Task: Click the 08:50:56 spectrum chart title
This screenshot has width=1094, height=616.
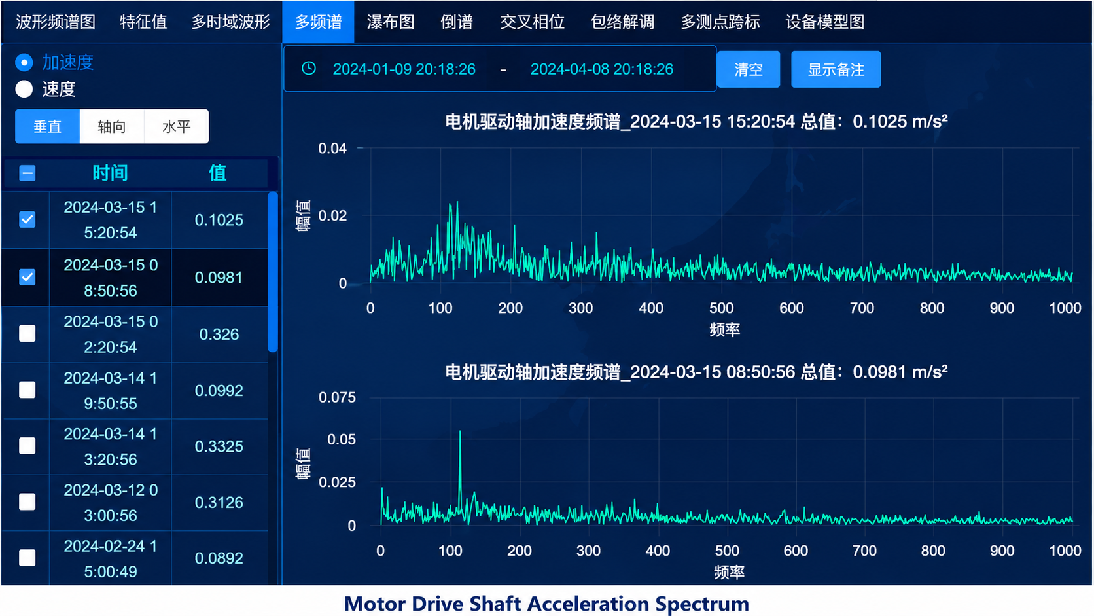Action: coord(696,372)
